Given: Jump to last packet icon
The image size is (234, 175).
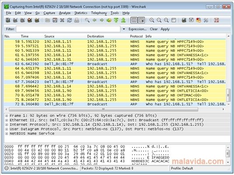Looking at the screenshot, I should (123, 20).
